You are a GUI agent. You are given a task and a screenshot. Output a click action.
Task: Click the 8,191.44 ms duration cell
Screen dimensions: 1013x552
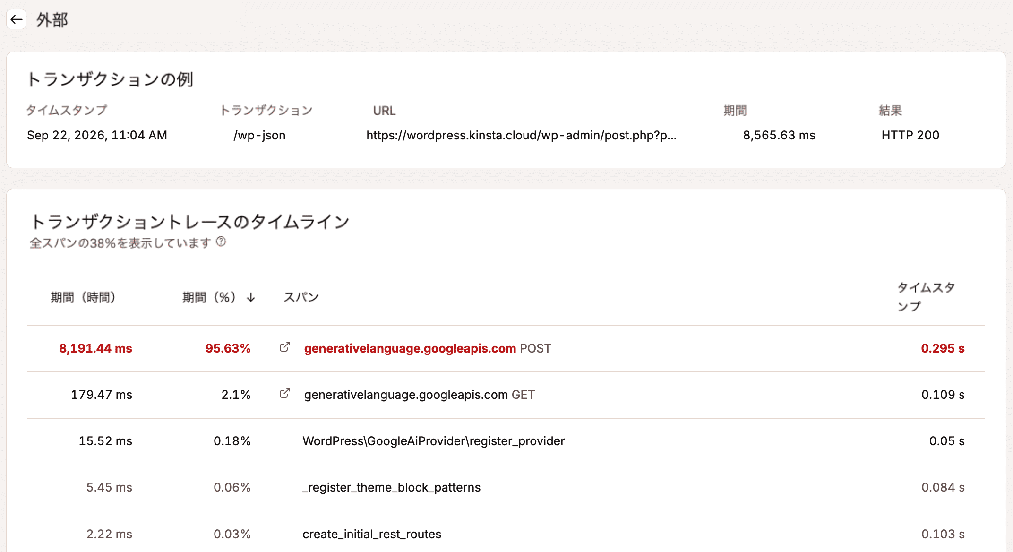[95, 348]
